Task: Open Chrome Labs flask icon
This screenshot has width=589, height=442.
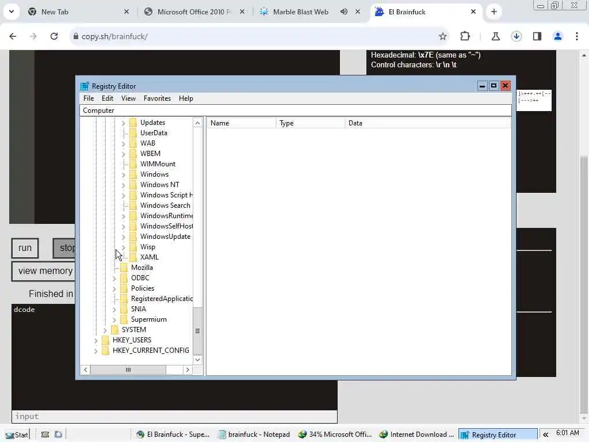Action: point(496,36)
